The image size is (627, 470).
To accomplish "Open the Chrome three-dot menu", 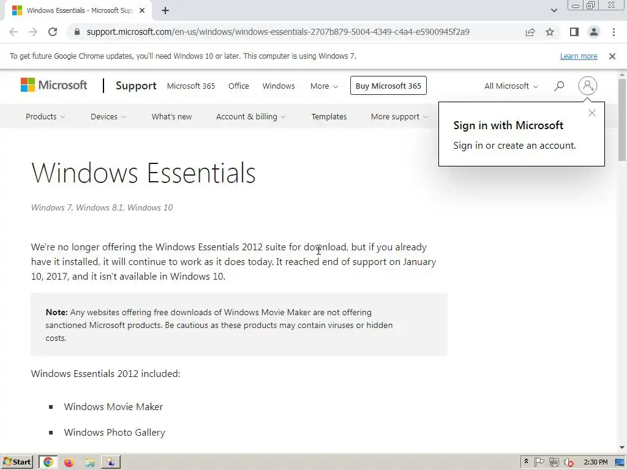I will [614, 32].
